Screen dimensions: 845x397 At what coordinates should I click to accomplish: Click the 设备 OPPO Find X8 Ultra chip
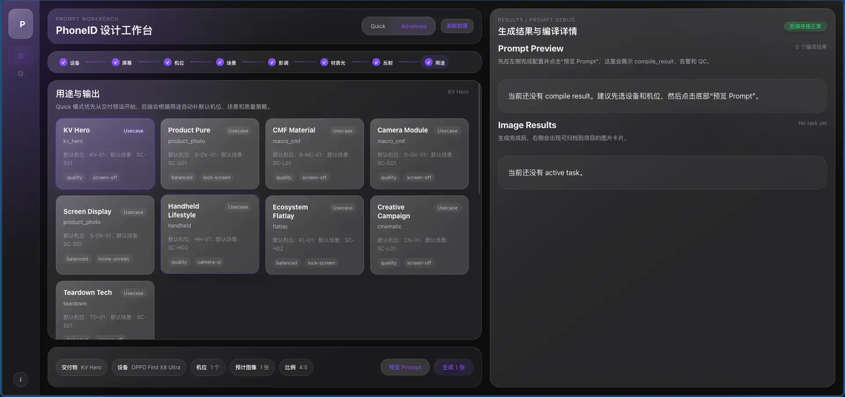(x=149, y=367)
